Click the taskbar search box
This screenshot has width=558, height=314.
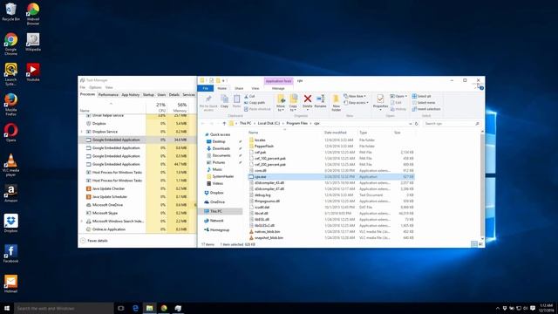pos(64,308)
